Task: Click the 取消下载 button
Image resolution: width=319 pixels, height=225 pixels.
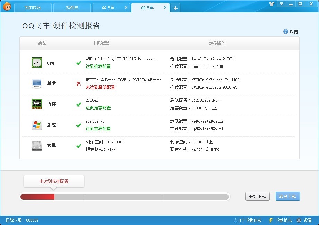Action: tap(288, 196)
